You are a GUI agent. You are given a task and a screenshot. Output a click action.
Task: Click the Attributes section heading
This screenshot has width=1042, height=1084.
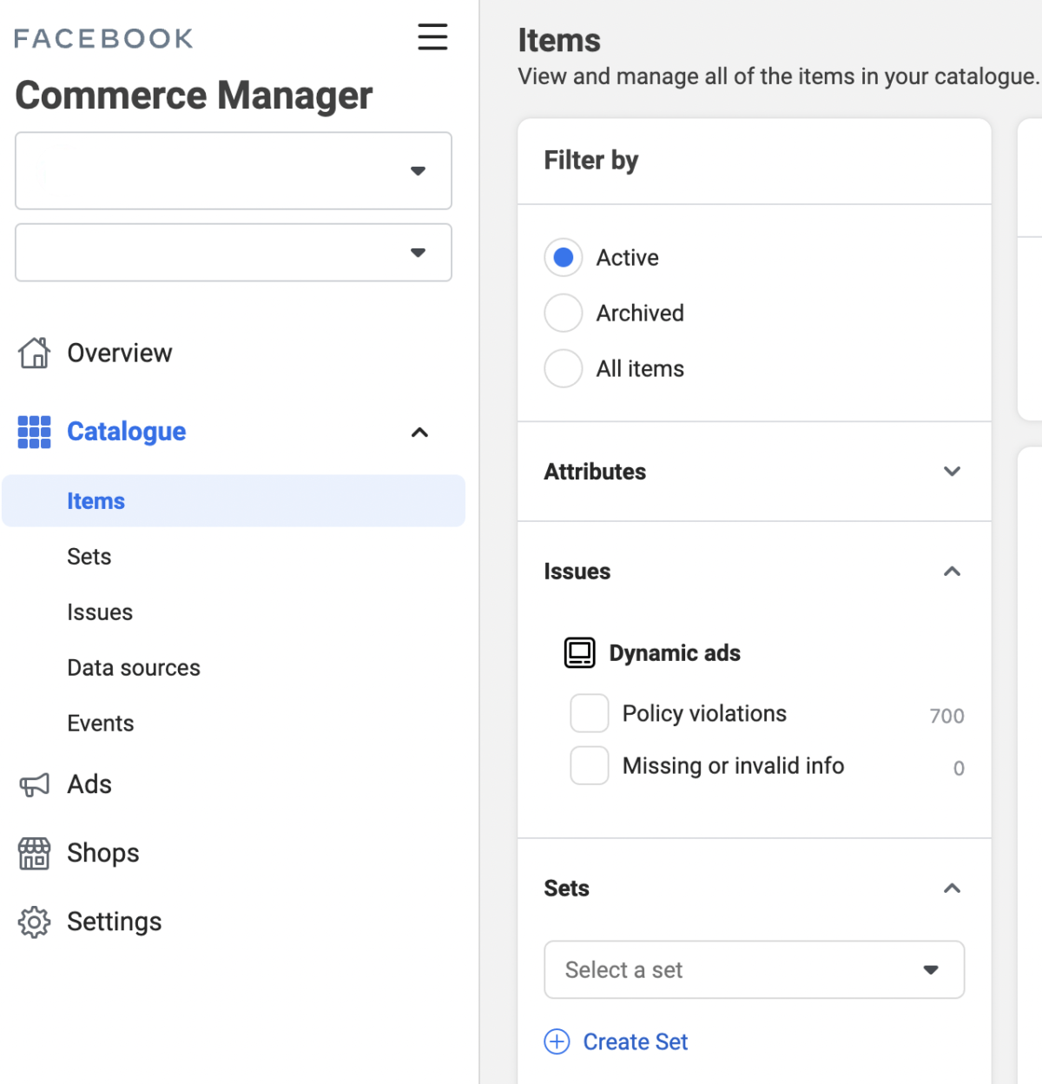596,472
